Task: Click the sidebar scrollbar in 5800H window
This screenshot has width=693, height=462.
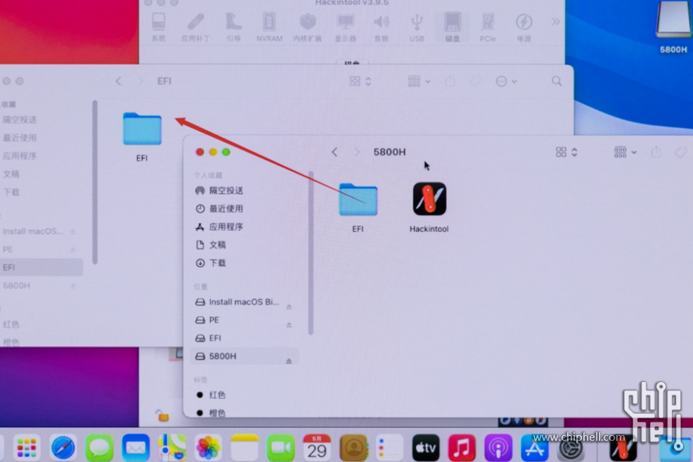Action: 310,253
